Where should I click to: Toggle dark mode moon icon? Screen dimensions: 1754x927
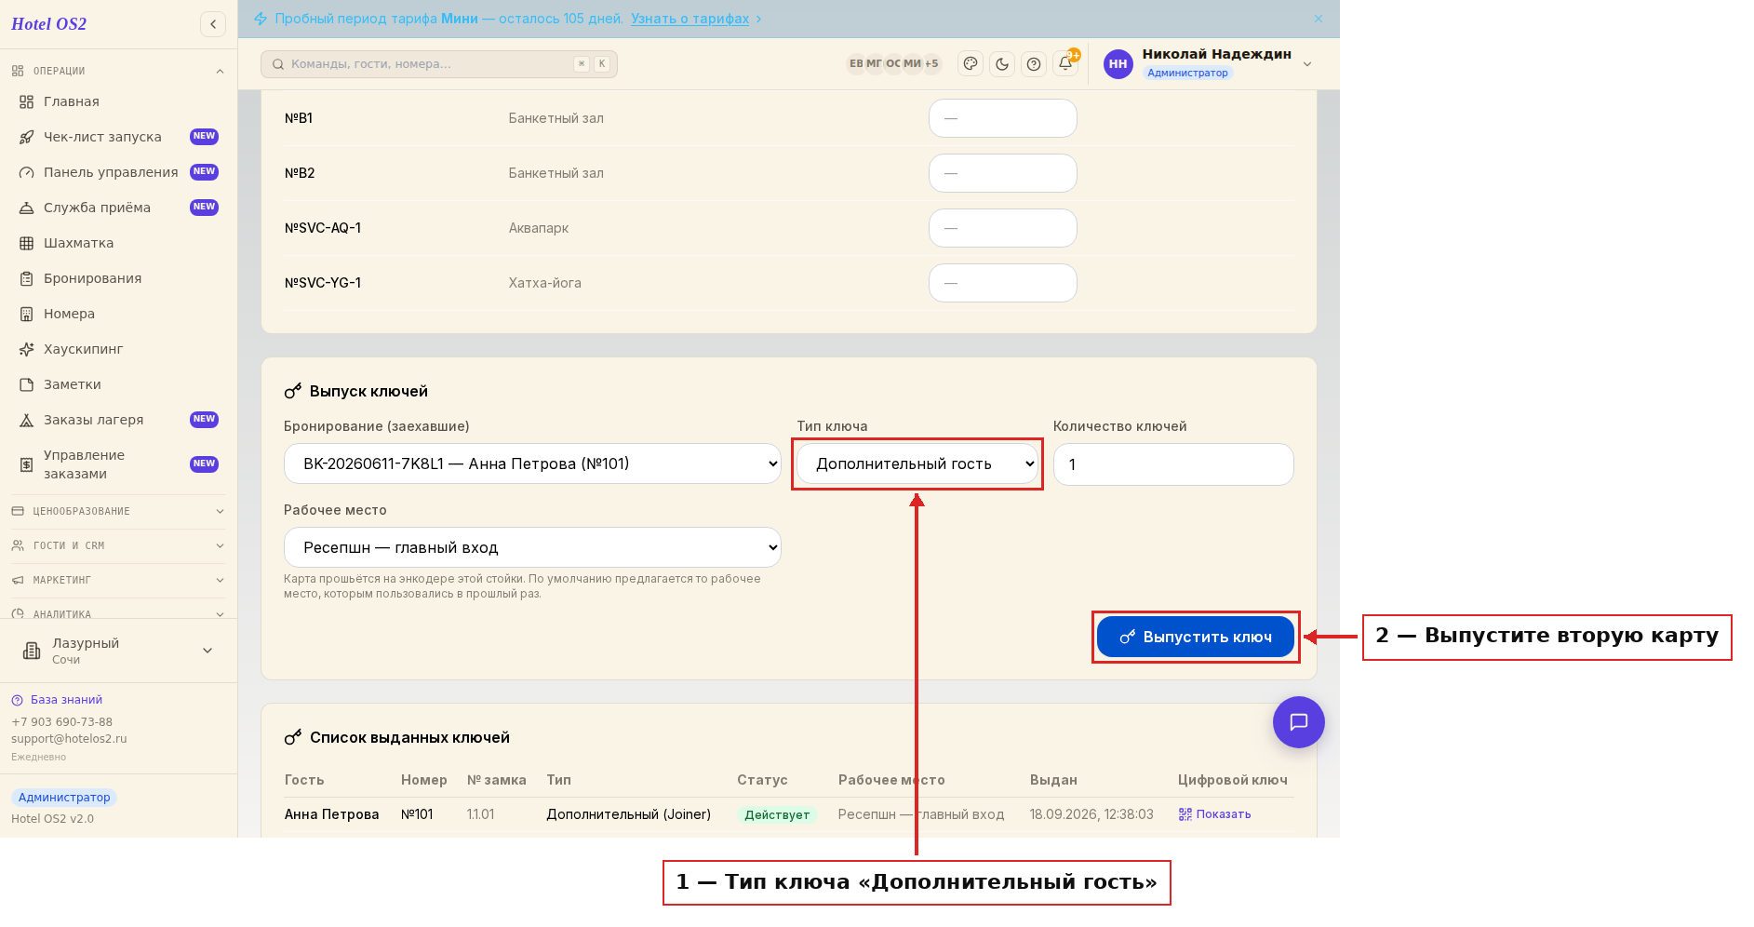(1002, 64)
